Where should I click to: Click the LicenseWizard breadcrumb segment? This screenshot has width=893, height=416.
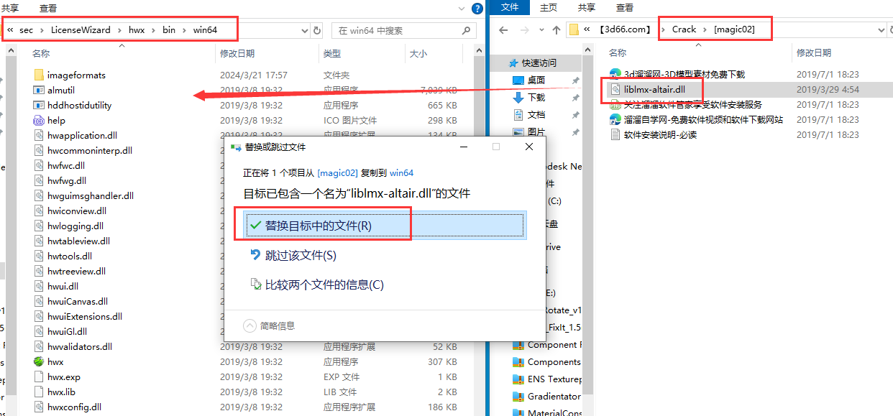tap(81, 30)
